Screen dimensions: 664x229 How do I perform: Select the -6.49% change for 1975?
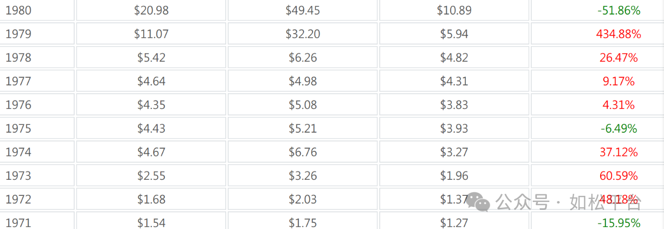(619, 128)
